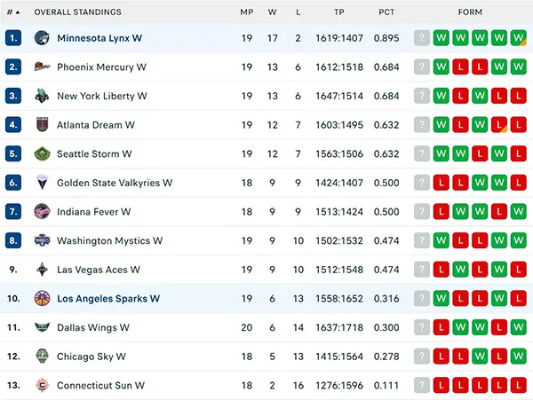
Task: Open the Dallas Wings W team page
Action: [93, 328]
